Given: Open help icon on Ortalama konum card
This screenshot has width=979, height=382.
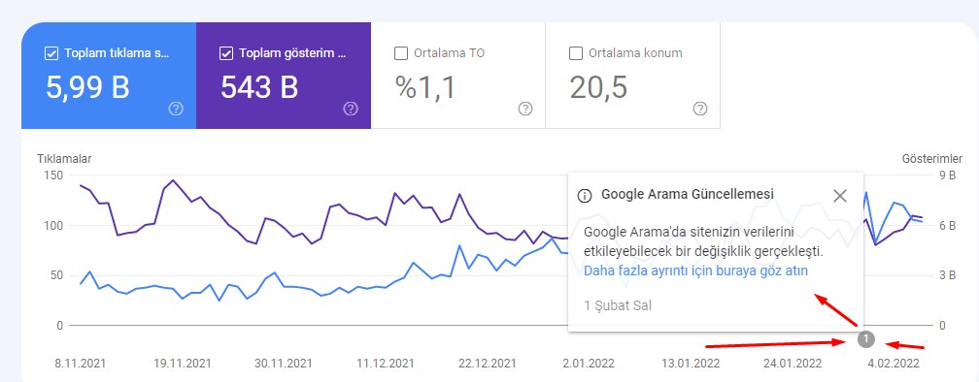Looking at the screenshot, I should (x=700, y=109).
